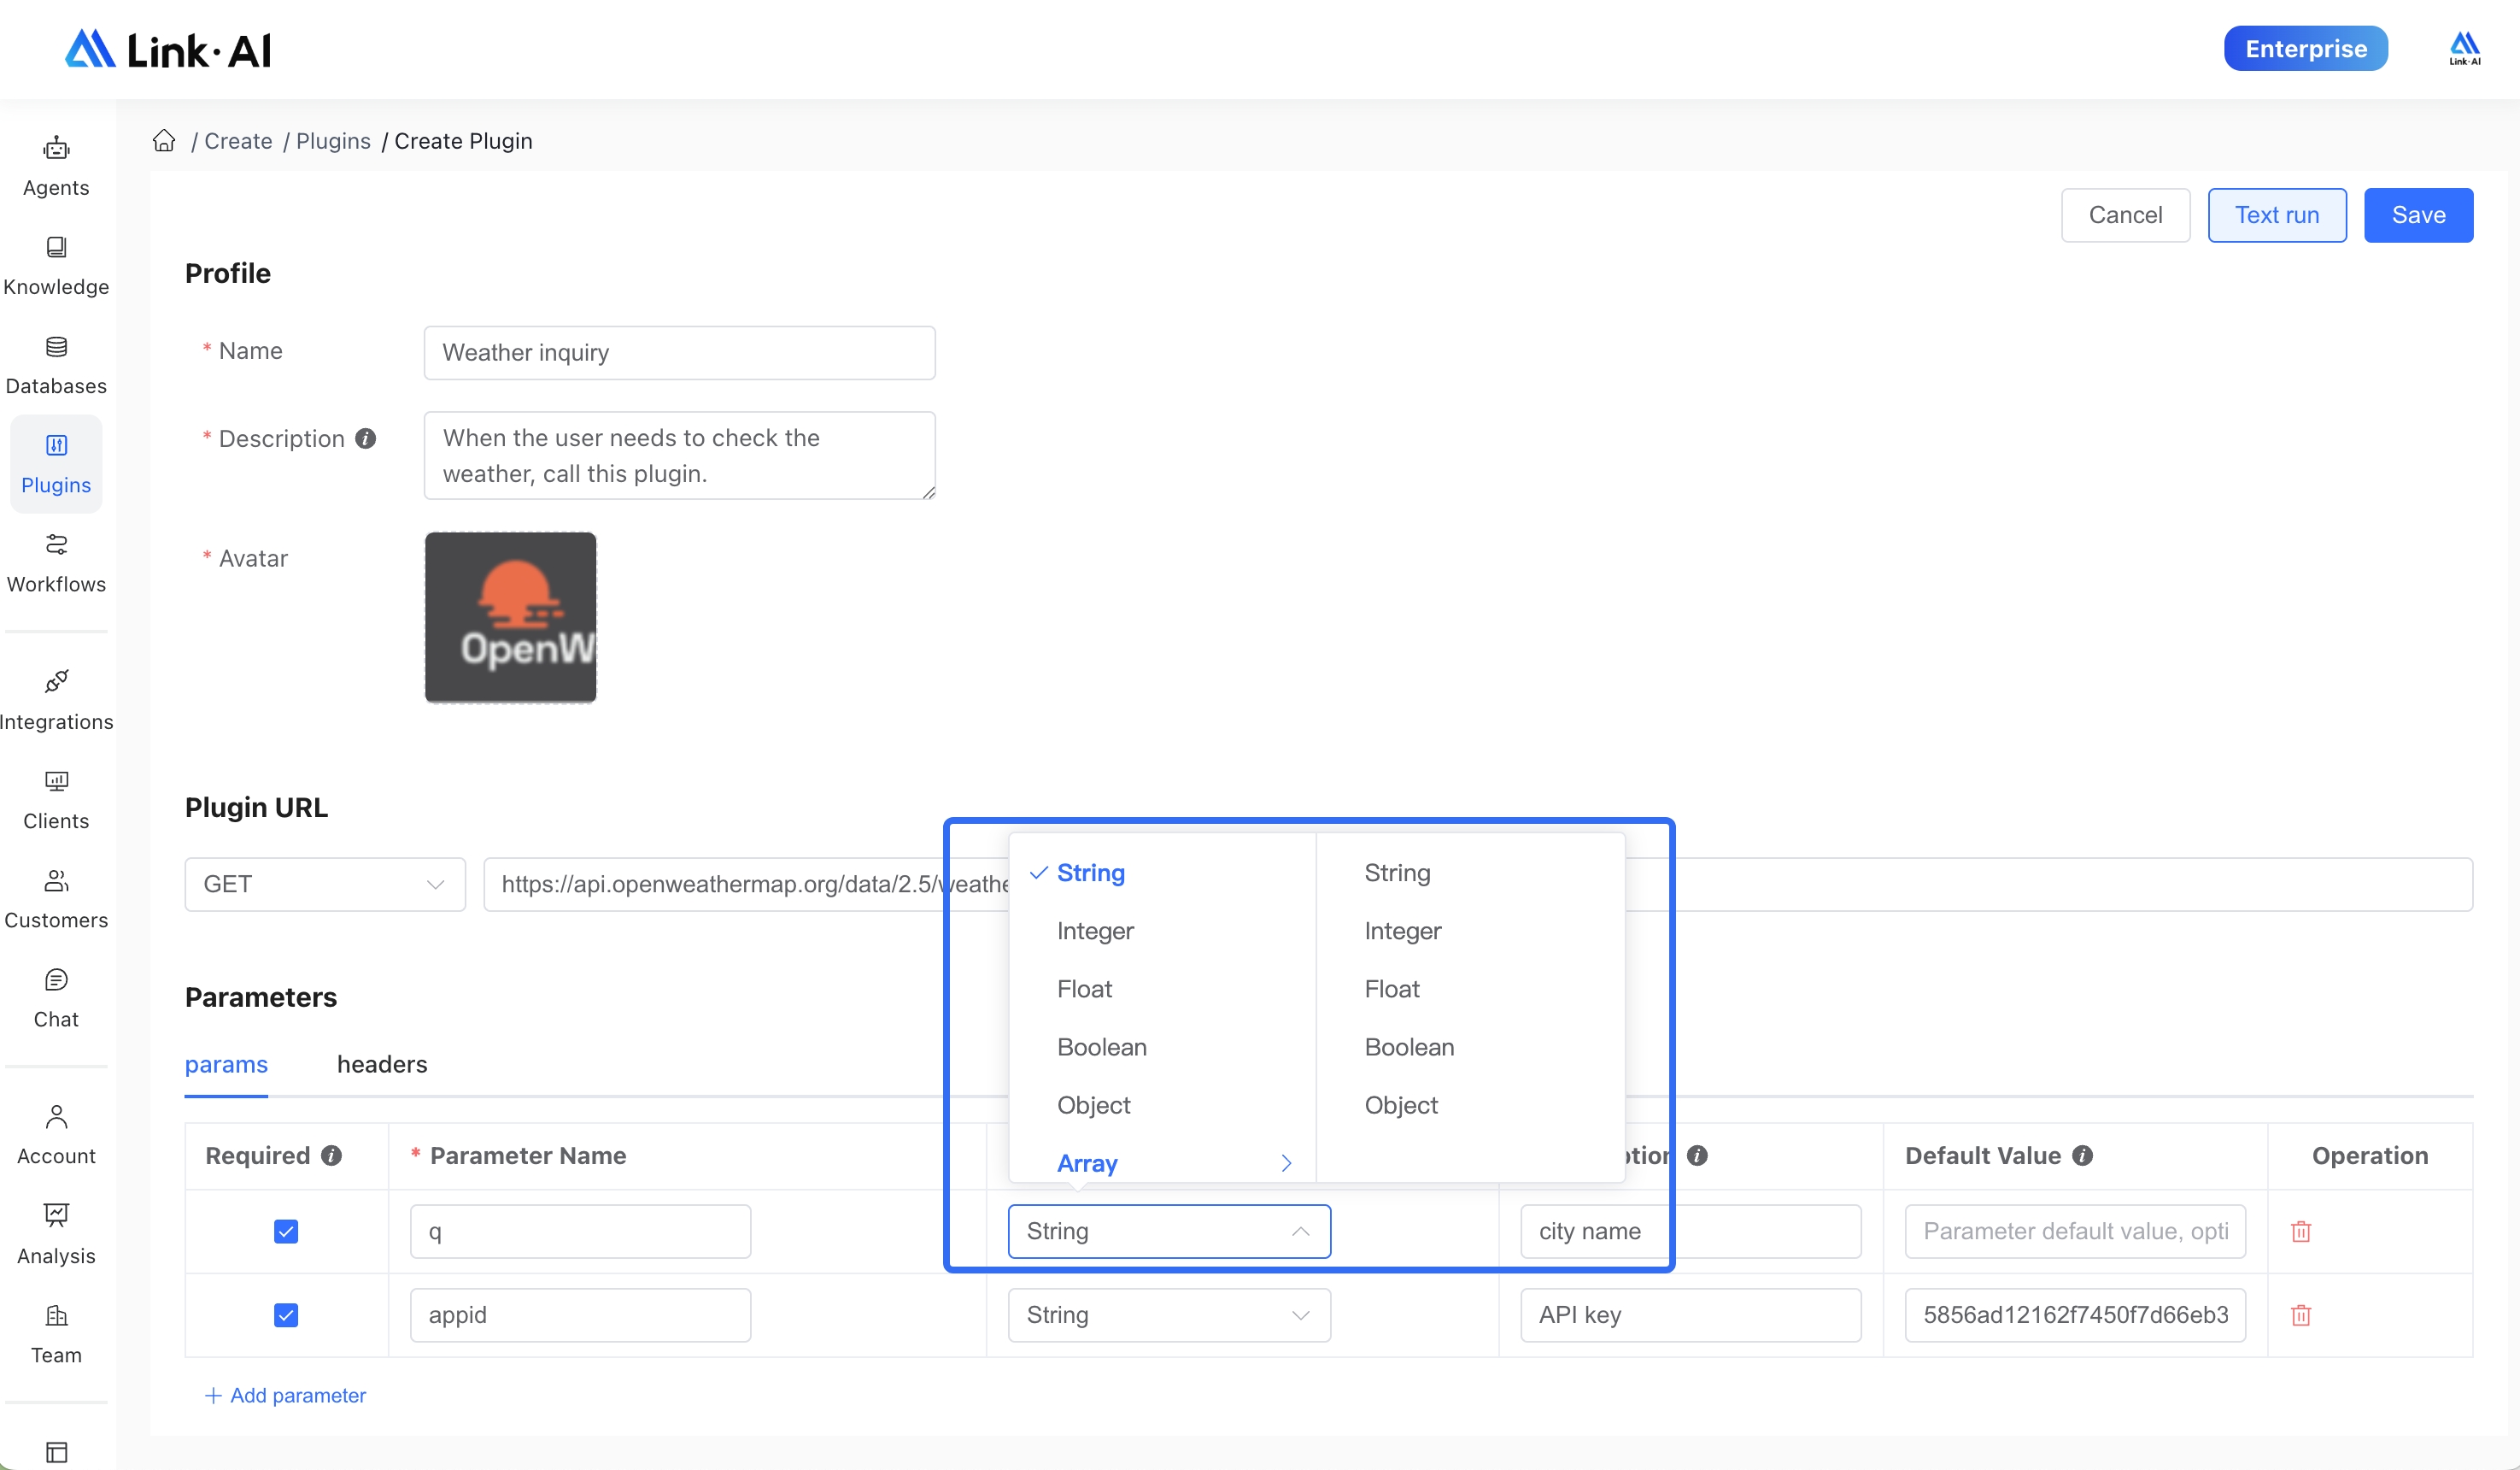Screen dimensions: 2520x1470
Task: Click the Default Value info icon
Action: click(2083, 1155)
